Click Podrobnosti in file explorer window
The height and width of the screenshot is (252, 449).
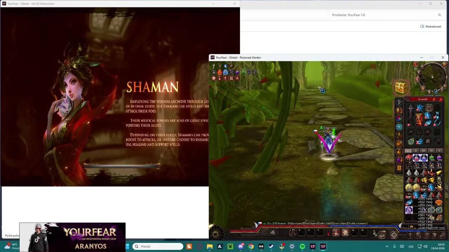click(431, 27)
